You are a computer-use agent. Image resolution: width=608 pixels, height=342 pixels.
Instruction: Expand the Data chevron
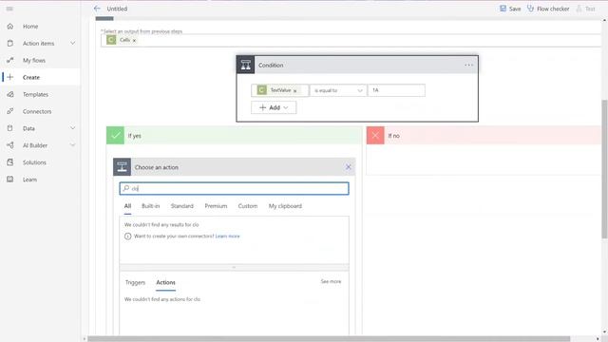72,128
